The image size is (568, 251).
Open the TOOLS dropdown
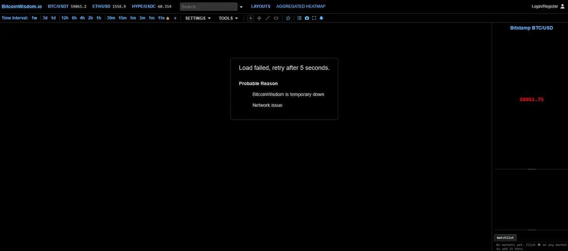[x=228, y=18]
